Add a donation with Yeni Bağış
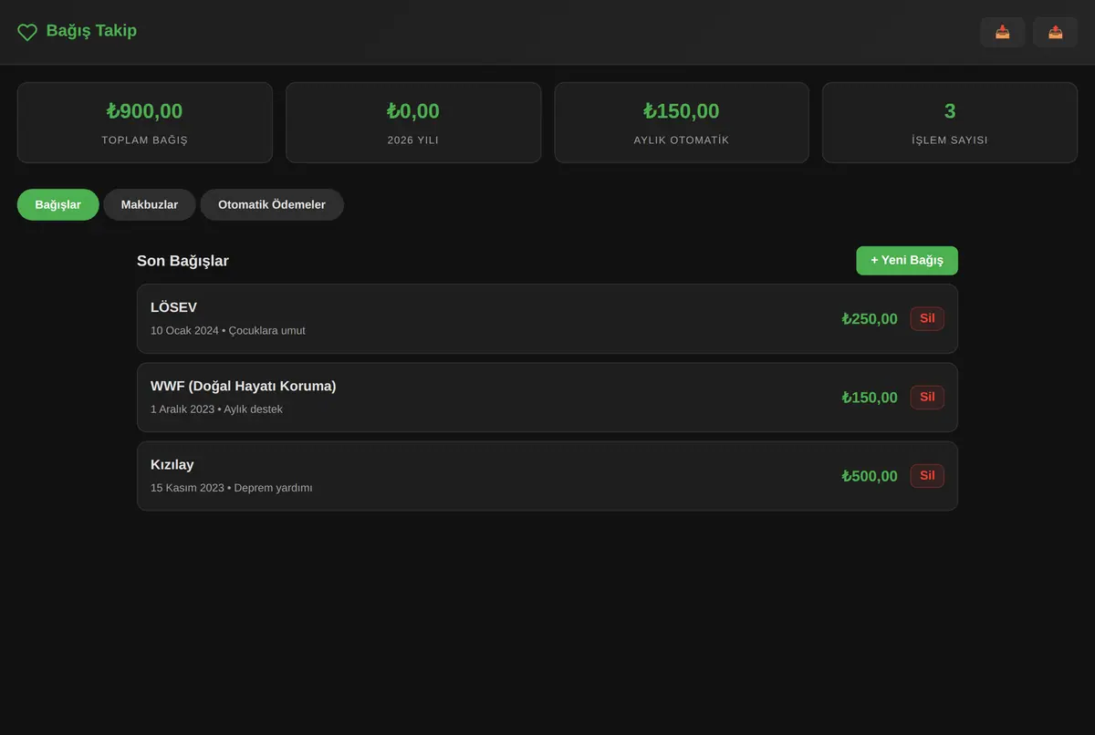This screenshot has height=735, width=1095. click(907, 261)
